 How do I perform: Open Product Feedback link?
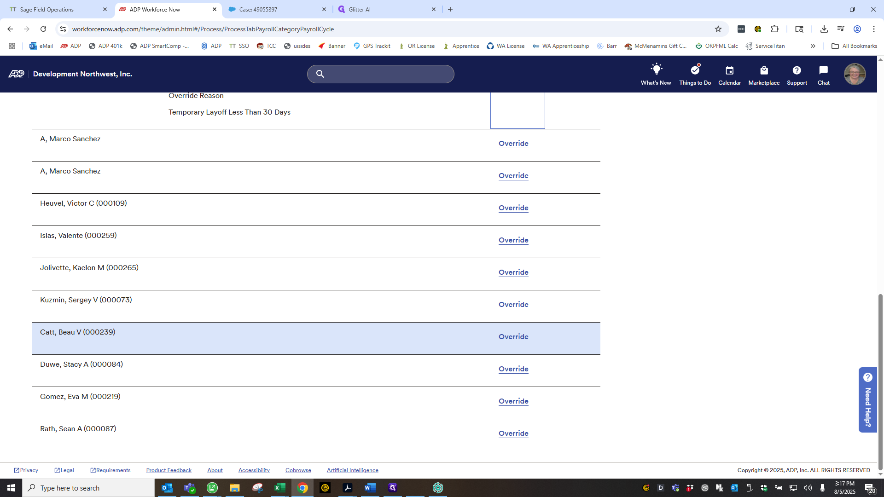tap(169, 470)
